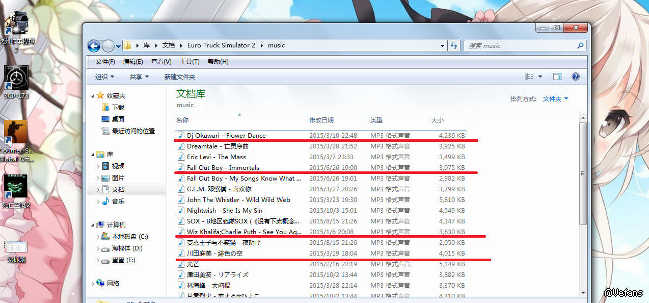
Task: Click the 库 breadcrumb segment
Action: pos(147,45)
